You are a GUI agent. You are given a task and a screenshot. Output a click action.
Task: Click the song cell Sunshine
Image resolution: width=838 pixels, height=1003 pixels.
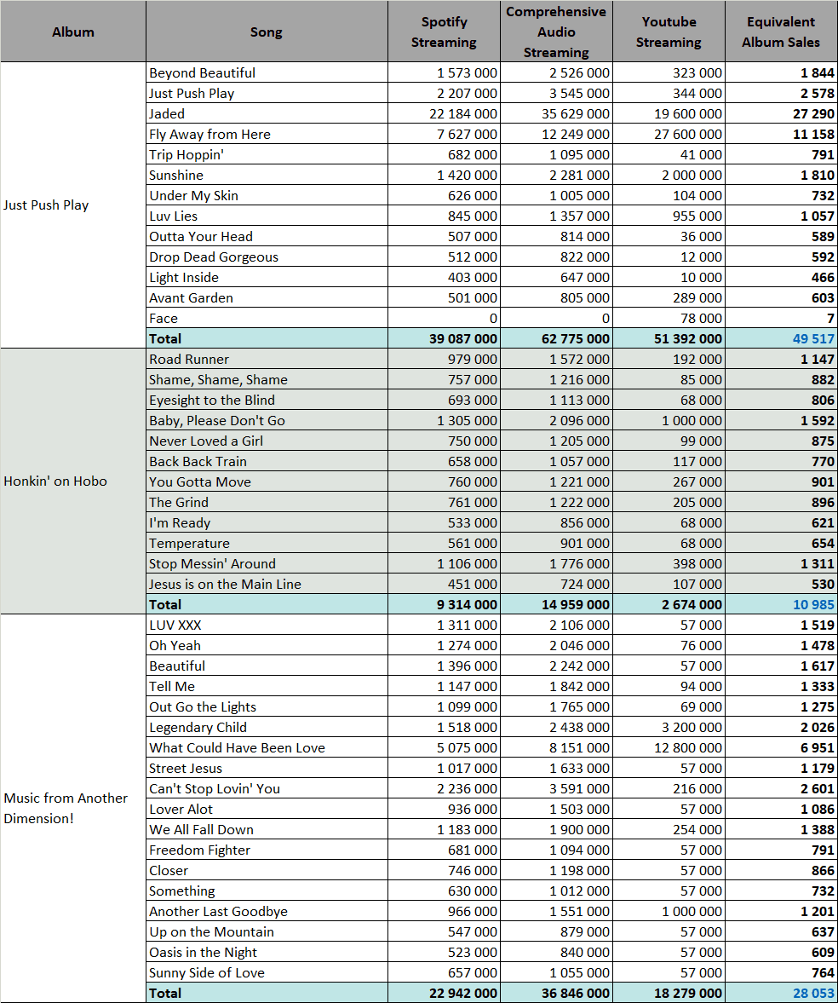pyautogui.click(x=267, y=176)
